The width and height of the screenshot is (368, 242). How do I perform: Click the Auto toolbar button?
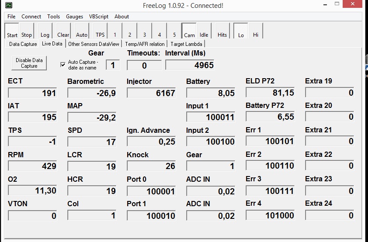82,31
